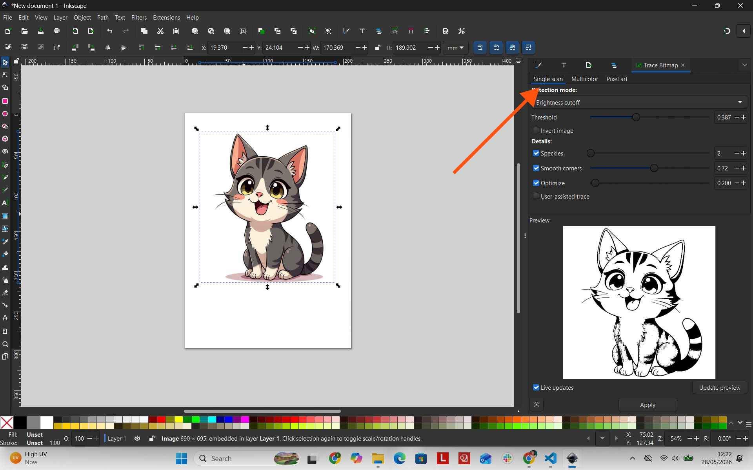Open the palette options menu
The image size is (753, 470).
coord(748,424)
